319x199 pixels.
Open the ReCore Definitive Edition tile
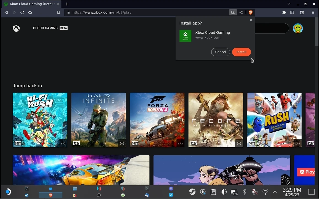click(216, 120)
